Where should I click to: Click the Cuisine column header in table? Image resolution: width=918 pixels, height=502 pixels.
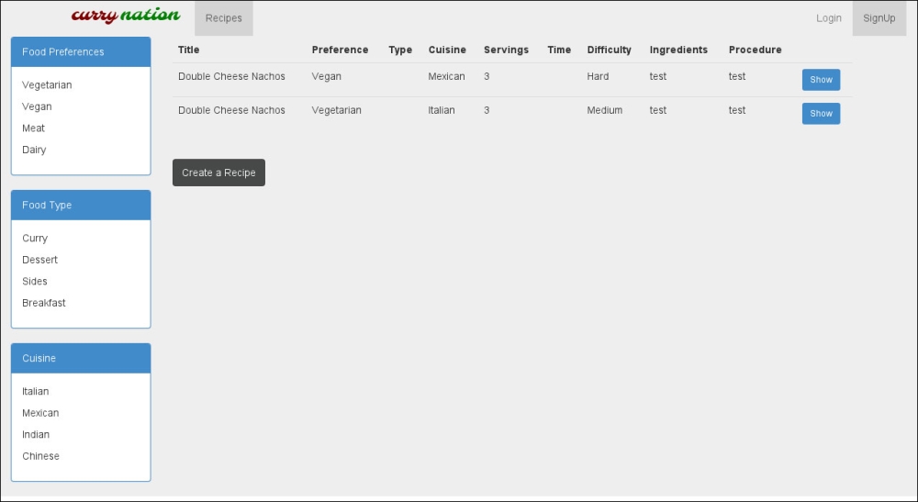[447, 50]
